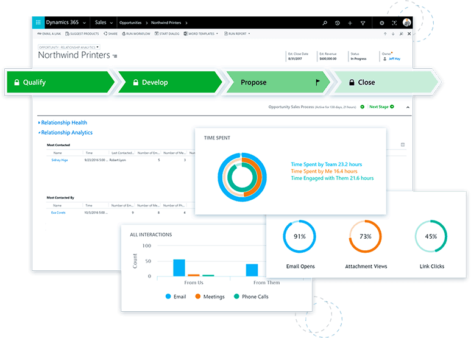Click the Opportunities breadcrumb
The width and height of the screenshot is (471, 338).
[x=130, y=23]
